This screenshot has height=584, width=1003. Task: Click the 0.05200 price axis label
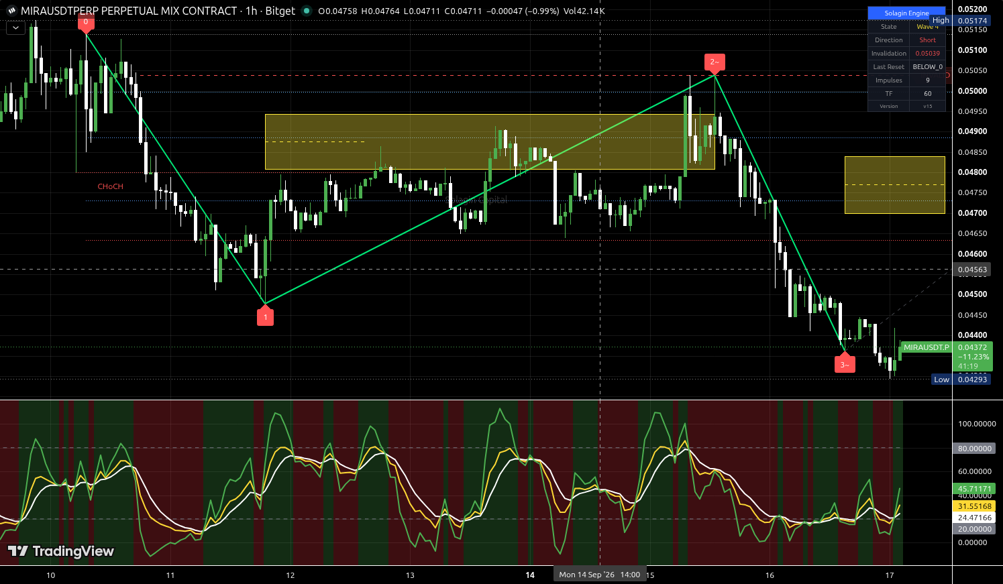(972, 9)
